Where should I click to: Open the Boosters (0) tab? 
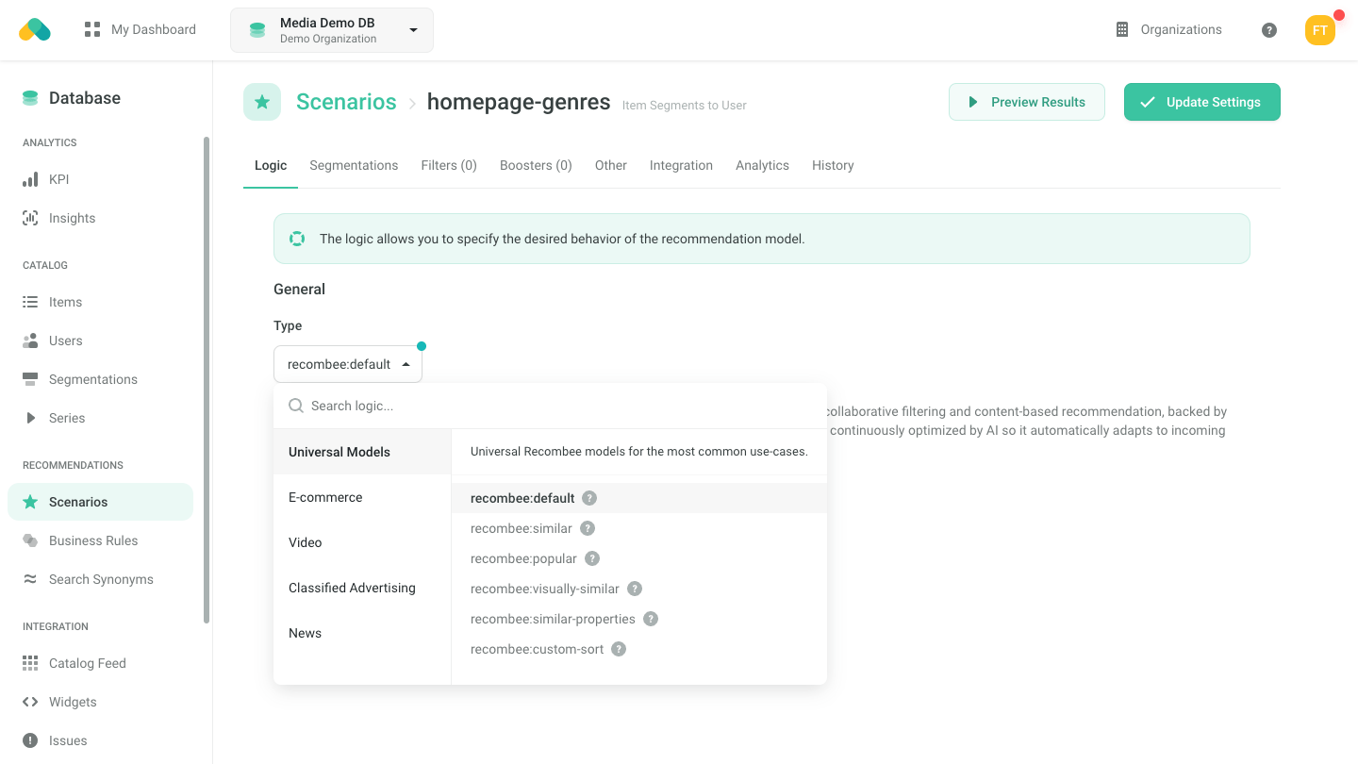click(536, 165)
